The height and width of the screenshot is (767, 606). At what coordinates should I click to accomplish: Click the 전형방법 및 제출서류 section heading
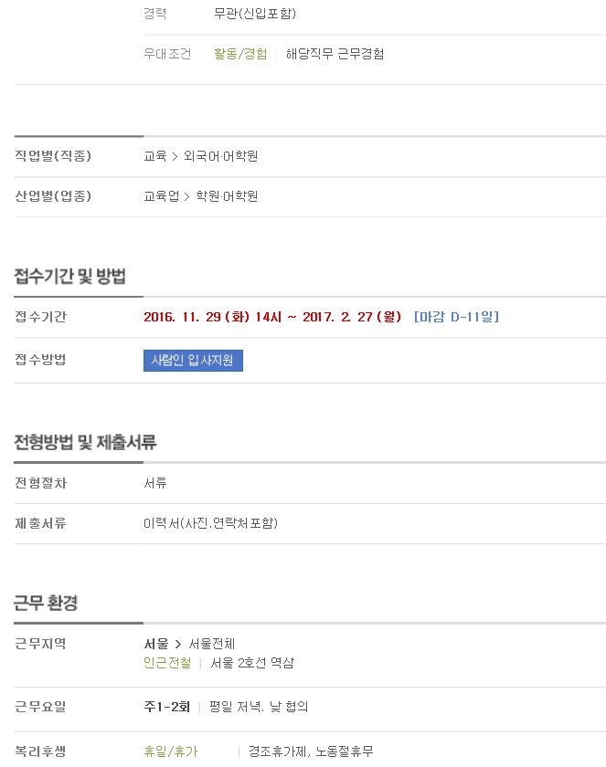point(85,442)
